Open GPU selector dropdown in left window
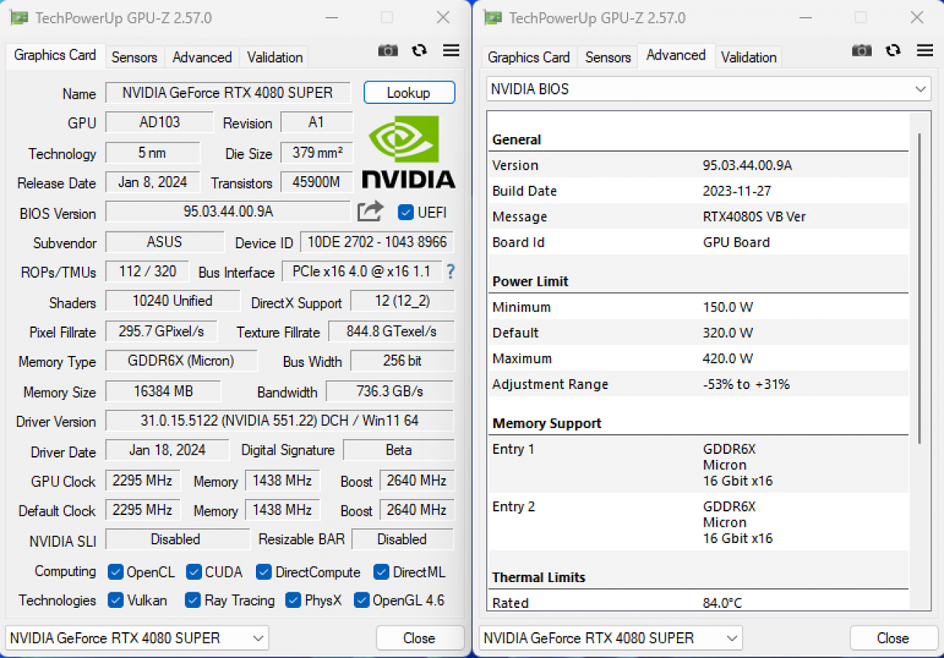Screen dimensions: 944x658 point(137,638)
